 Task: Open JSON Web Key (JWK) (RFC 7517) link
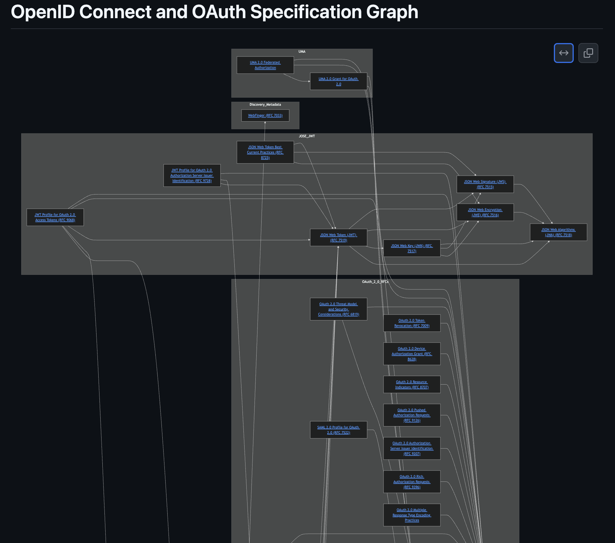(x=412, y=248)
